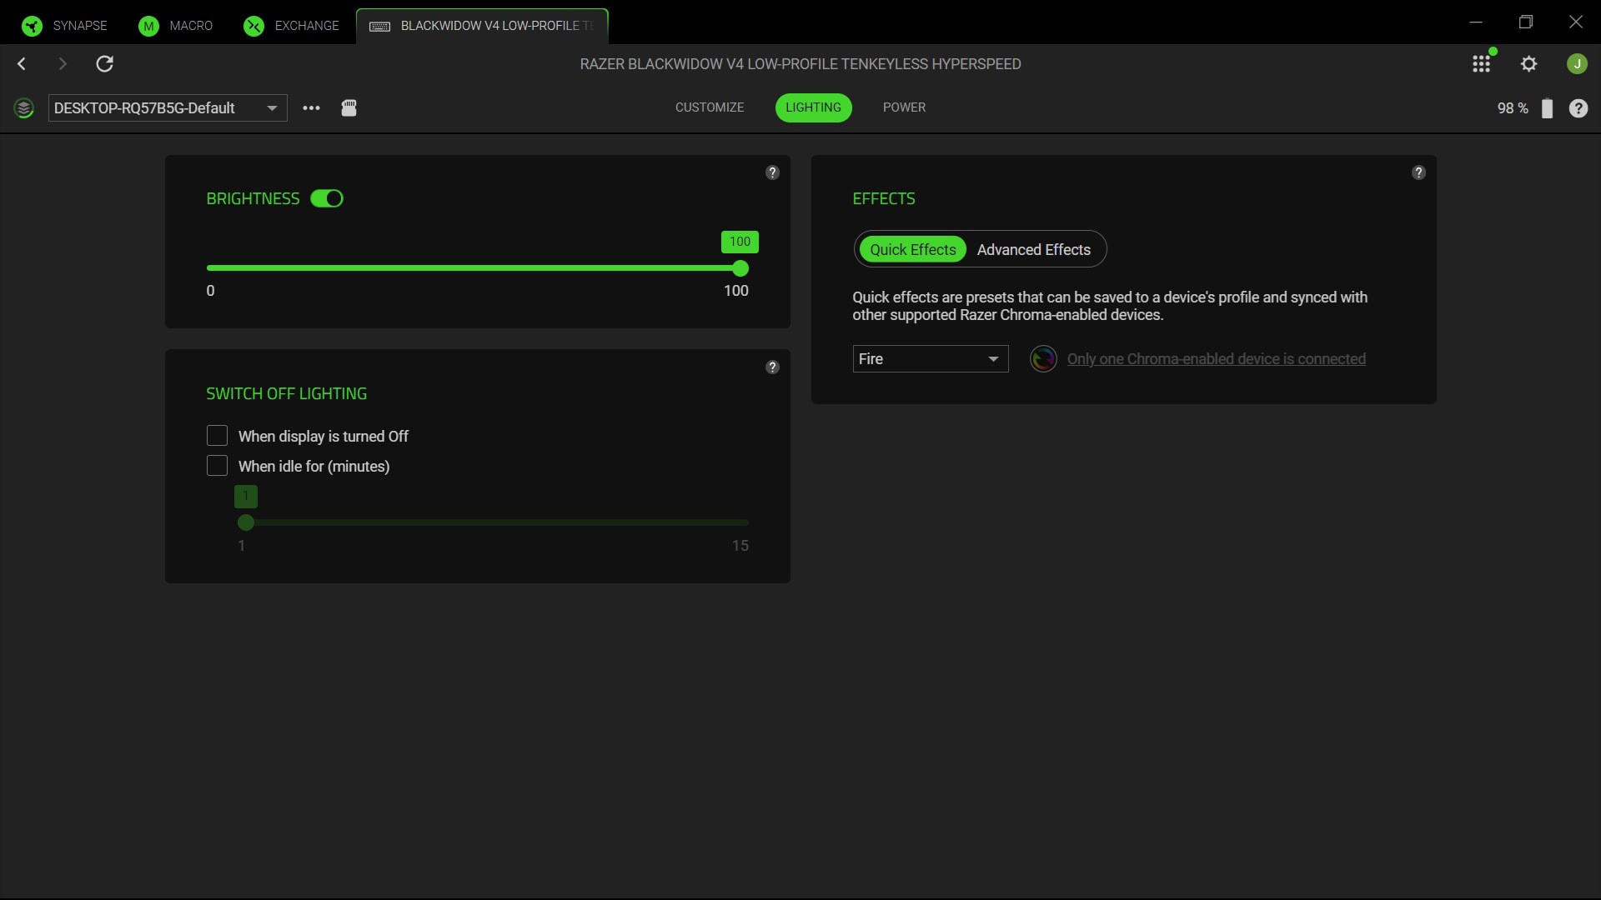Image resolution: width=1601 pixels, height=900 pixels.
Task: Click the onboard memory storage icon
Action: coord(349,107)
